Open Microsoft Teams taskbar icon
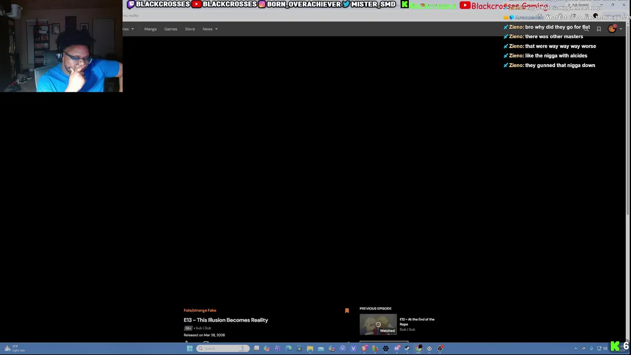 click(x=278, y=349)
